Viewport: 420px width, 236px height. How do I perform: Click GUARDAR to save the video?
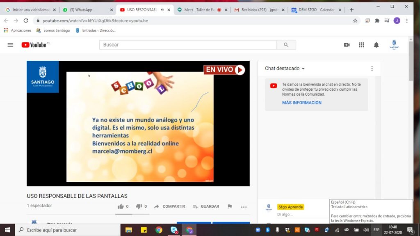pos(206,206)
